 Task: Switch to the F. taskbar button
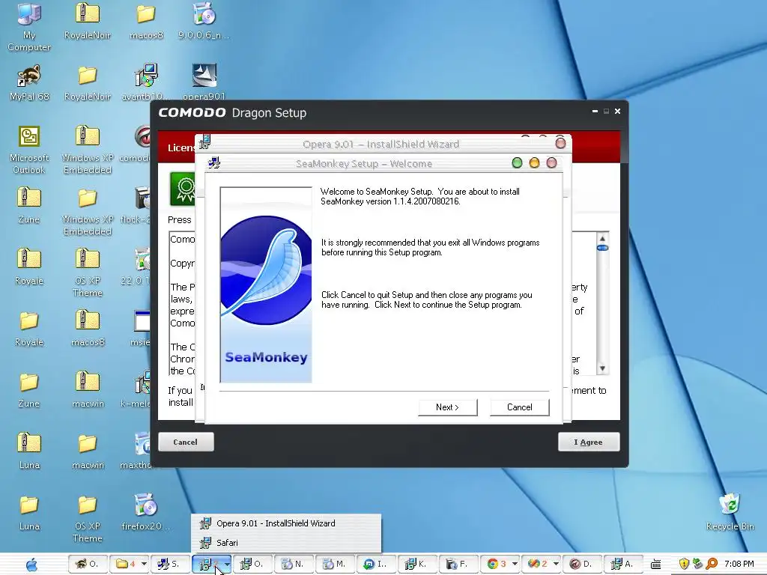click(x=458, y=565)
